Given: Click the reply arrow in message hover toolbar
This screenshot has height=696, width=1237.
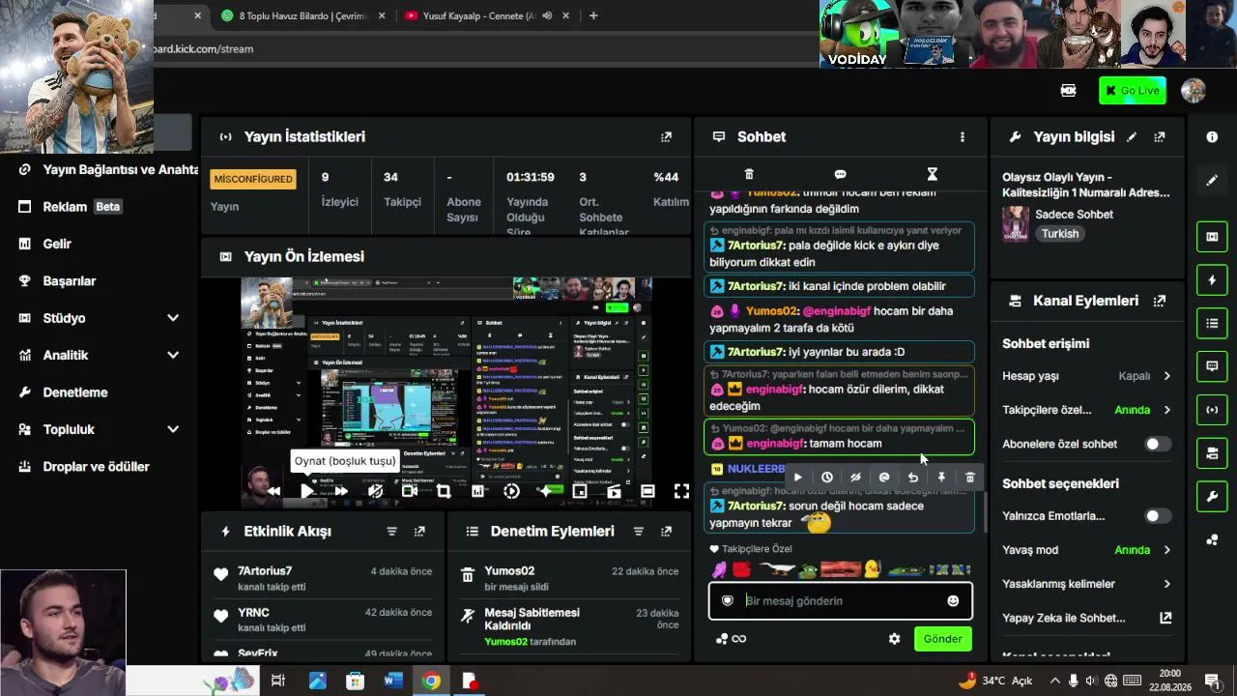Looking at the screenshot, I should tap(912, 478).
